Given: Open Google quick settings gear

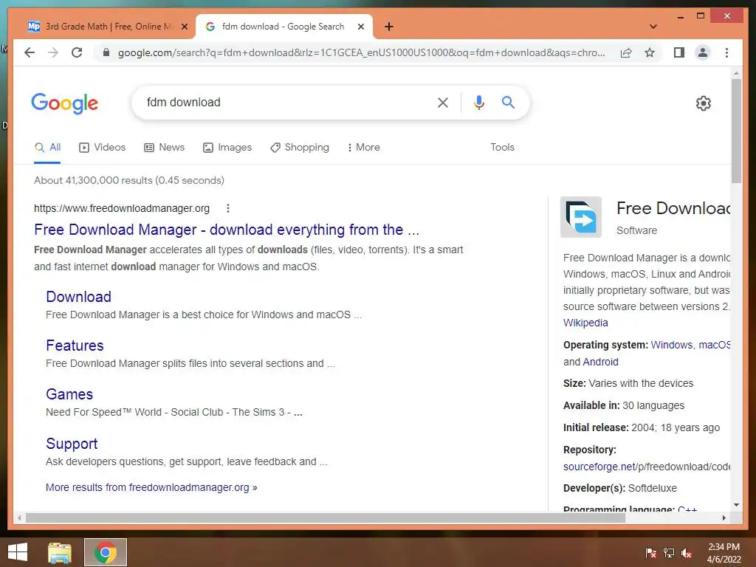Looking at the screenshot, I should point(704,103).
